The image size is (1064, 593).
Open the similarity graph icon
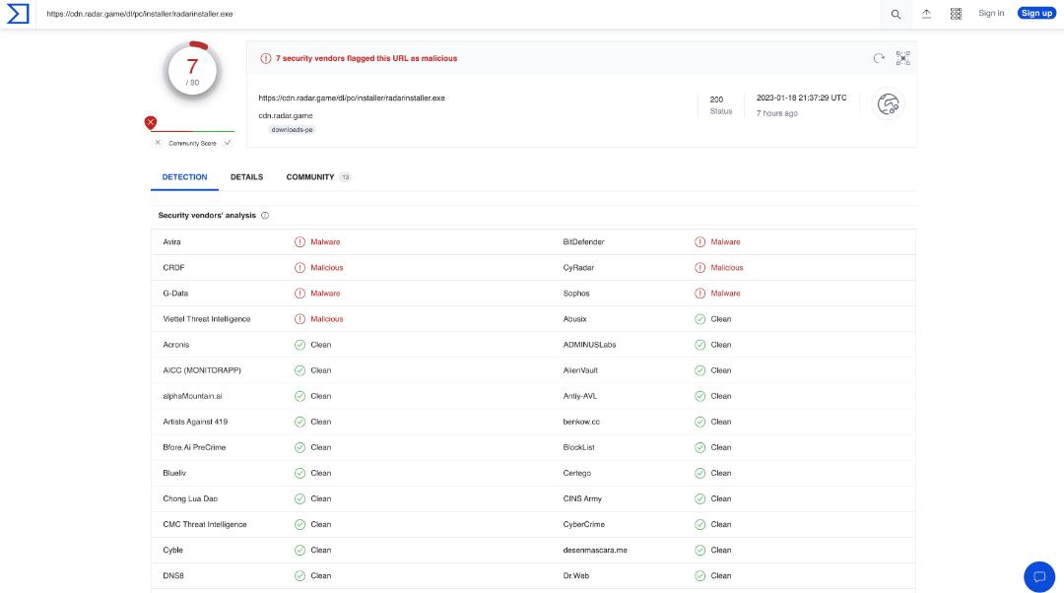click(x=902, y=58)
